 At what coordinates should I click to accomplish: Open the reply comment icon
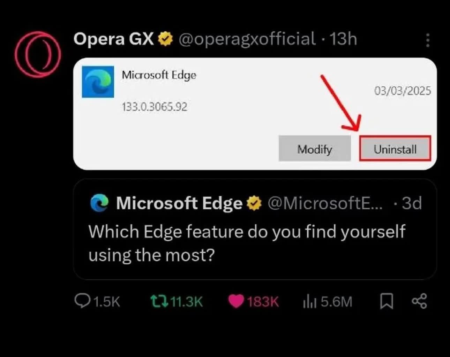click(82, 301)
